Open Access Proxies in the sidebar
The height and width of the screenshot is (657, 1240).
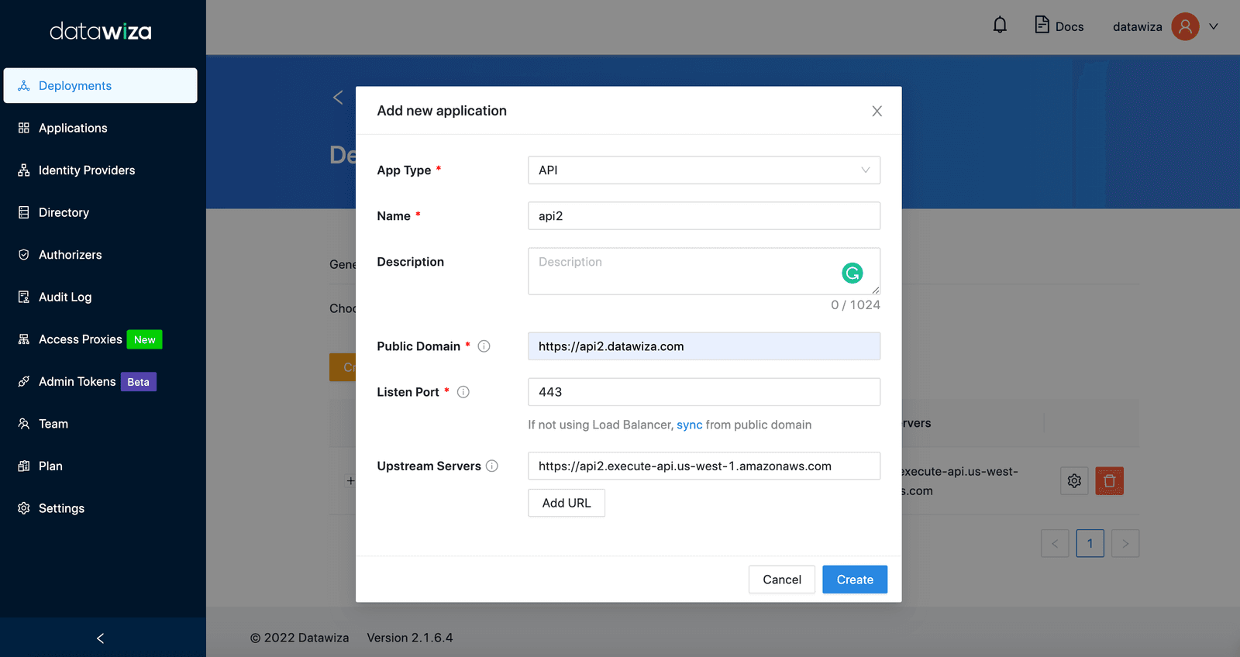tap(100, 339)
